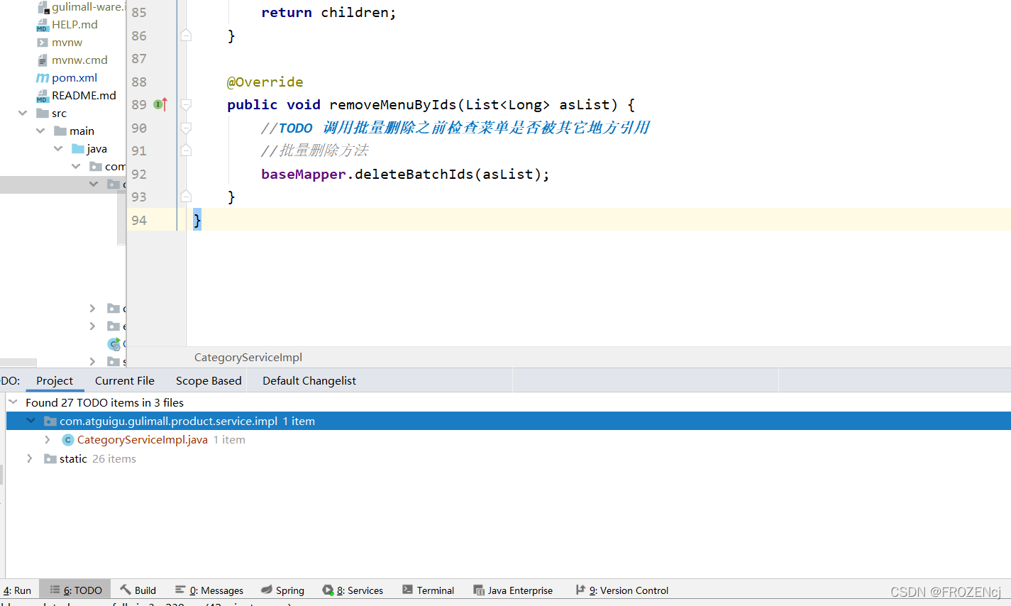
Task: Collapse the java folder in project tree
Action: [x=58, y=149]
